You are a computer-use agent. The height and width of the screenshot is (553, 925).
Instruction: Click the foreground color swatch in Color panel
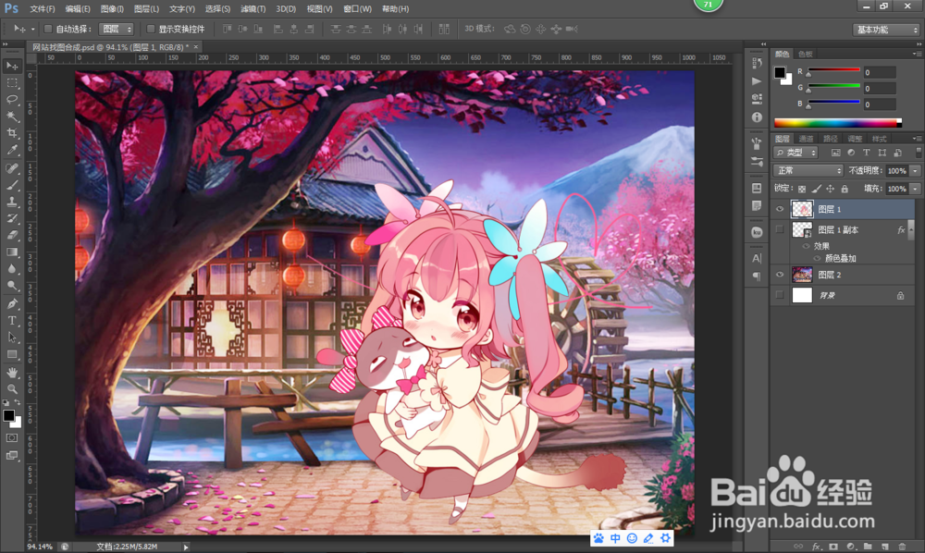tap(780, 72)
